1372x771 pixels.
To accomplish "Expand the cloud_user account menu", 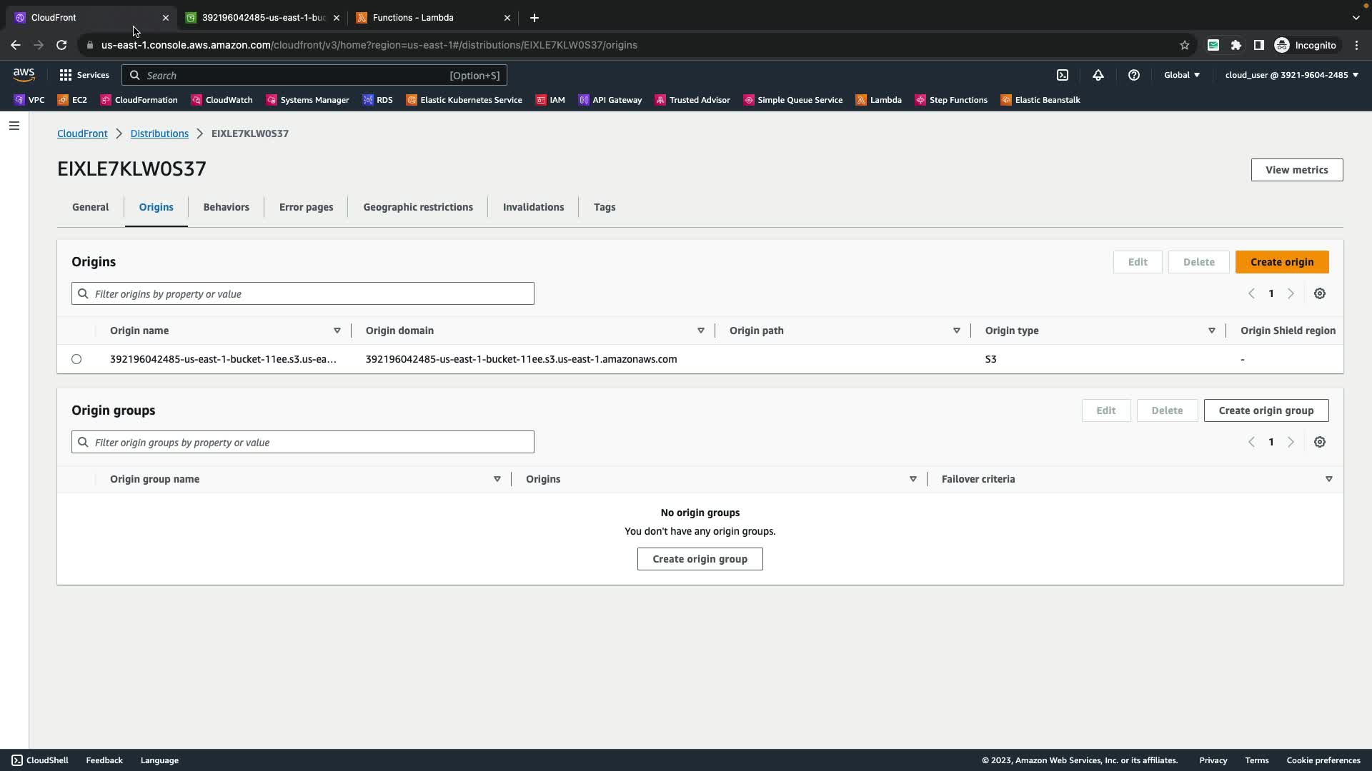I will coord(1291,75).
